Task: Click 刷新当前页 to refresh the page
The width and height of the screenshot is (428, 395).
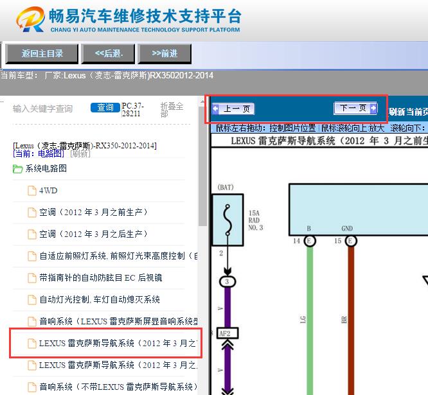Action: pos(408,112)
